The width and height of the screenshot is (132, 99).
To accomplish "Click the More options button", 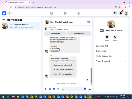I will tap(79, 34).
